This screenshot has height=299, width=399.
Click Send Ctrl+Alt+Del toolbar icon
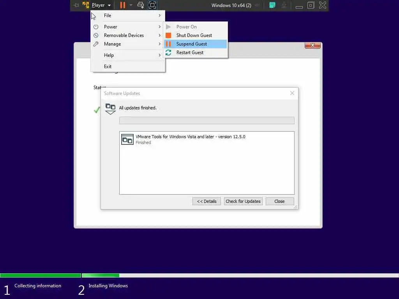tap(140, 5)
